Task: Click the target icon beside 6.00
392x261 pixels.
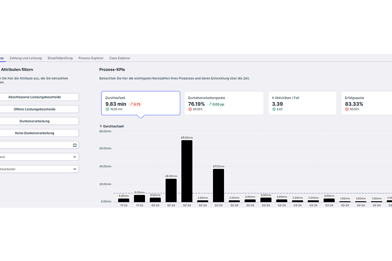Action: pyautogui.click(x=274, y=109)
